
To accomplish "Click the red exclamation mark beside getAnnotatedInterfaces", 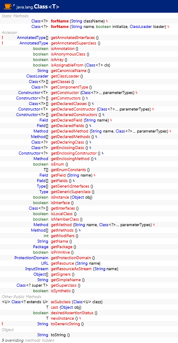I will coord(3,38).
